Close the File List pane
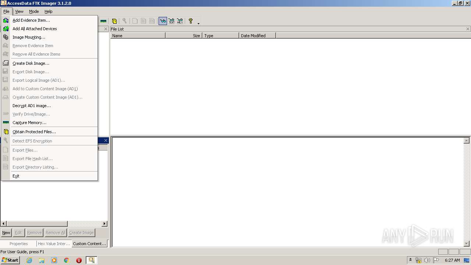This screenshot has height=265, width=471. pyautogui.click(x=468, y=29)
